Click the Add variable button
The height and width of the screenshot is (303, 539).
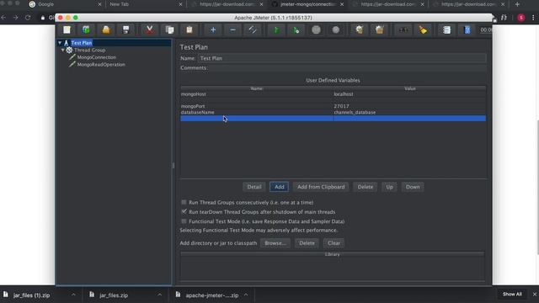[x=279, y=187]
